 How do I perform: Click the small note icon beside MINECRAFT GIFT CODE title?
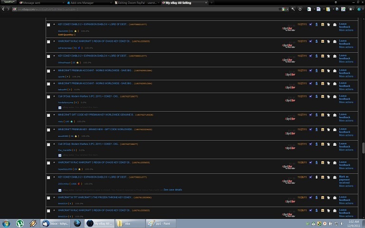point(54,114)
